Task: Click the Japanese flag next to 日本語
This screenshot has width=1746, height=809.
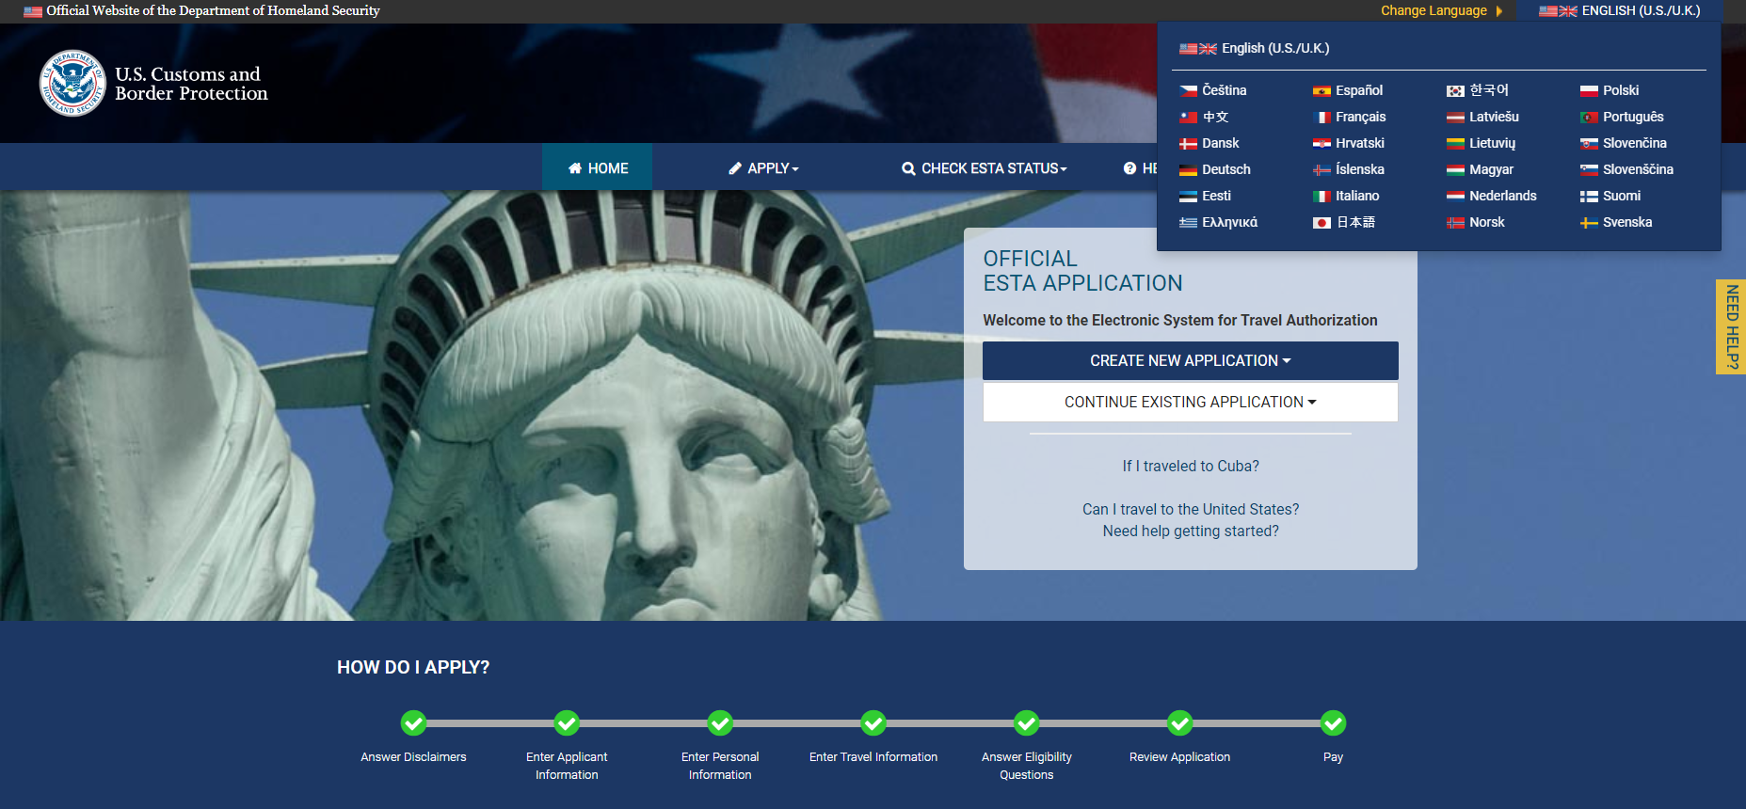Action: click(x=1322, y=223)
